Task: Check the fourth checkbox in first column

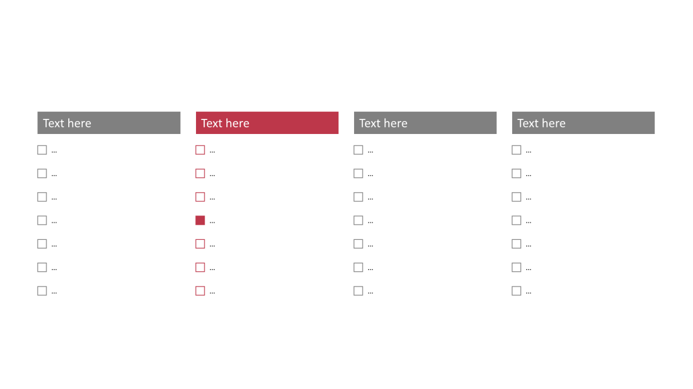Action: pos(42,220)
